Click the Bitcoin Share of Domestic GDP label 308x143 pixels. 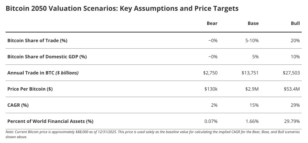(47, 57)
